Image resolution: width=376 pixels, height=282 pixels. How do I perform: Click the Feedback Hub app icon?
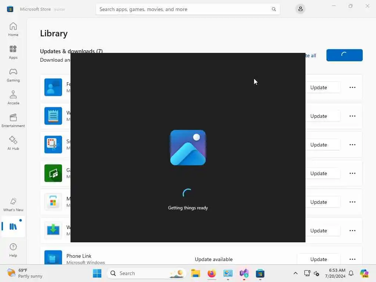click(53, 87)
